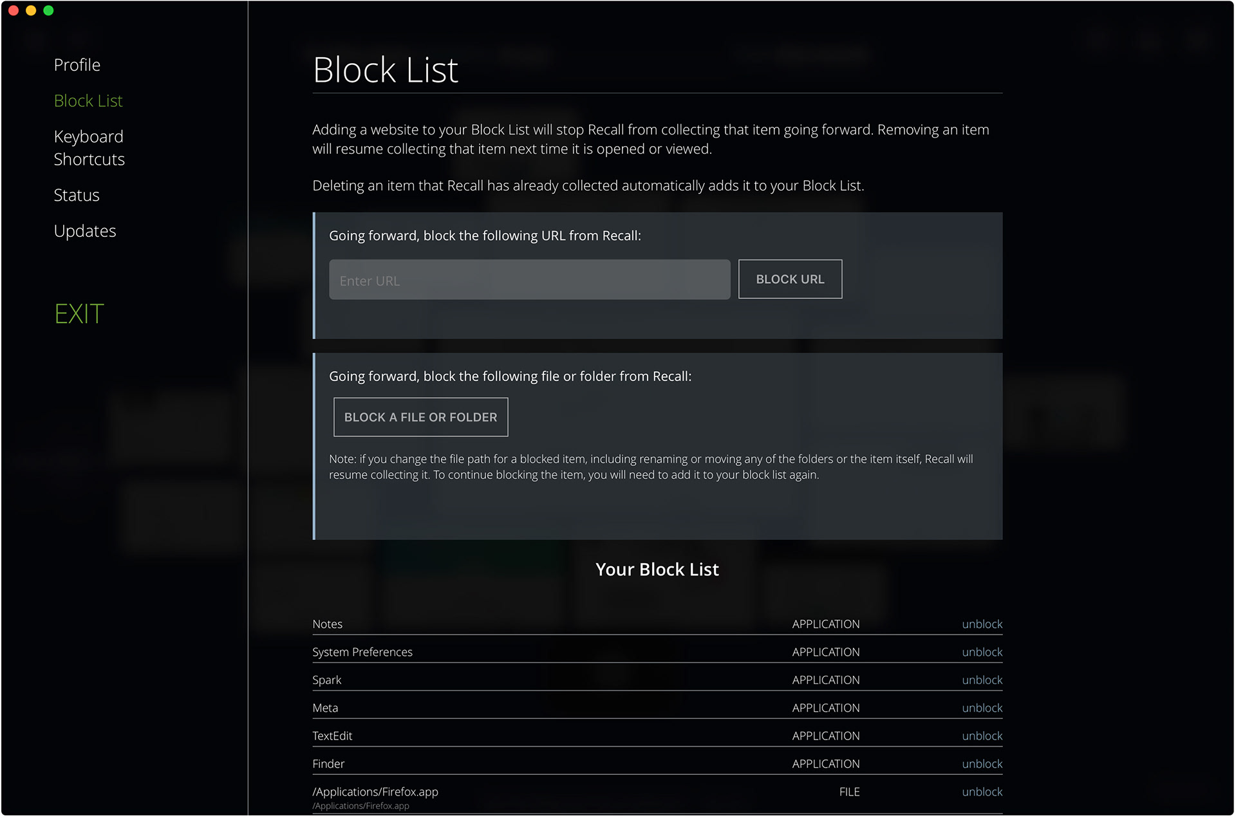Image resolution: width=1236 pixels, height=818 pixels.
Task: Unblock the /Applications/Firefox.app file
Action: coord(982,792)
